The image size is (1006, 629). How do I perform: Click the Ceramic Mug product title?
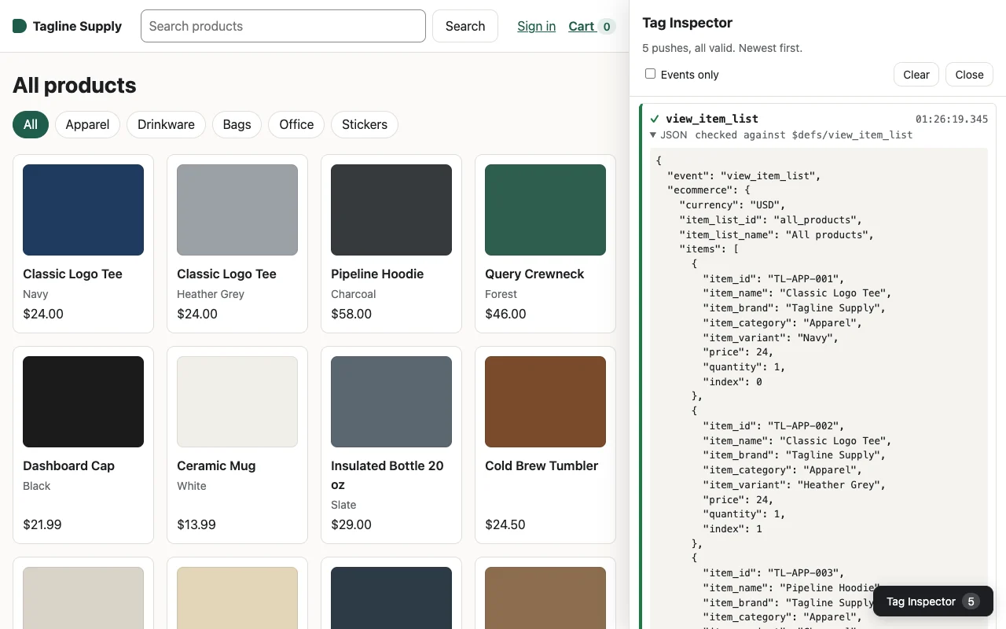click(216, 465)
